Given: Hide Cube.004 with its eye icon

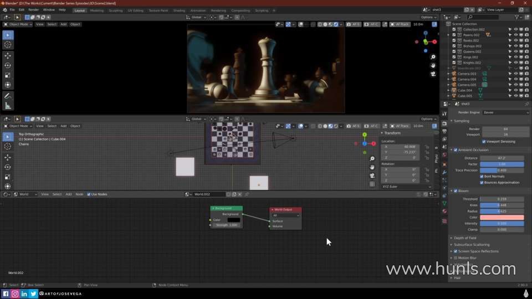Looking at the screenshot, I should pos(516,90).
